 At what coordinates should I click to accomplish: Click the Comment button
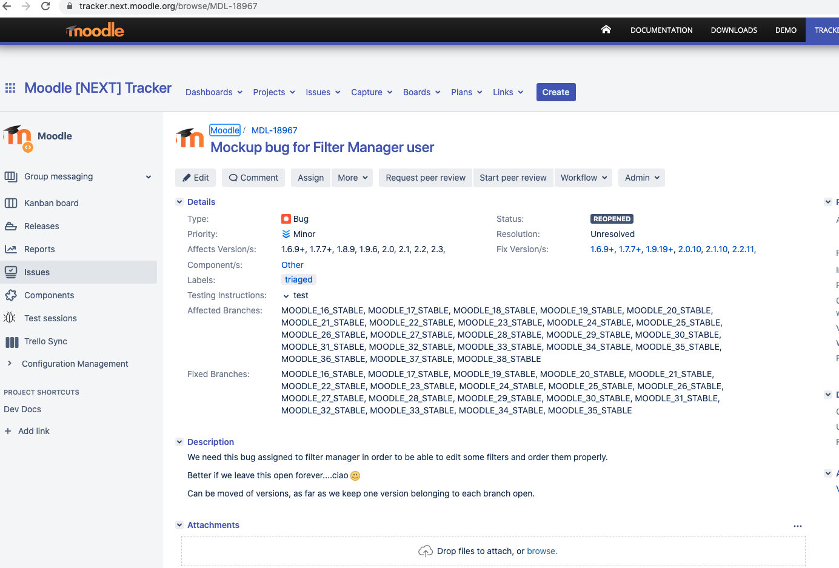253,178
